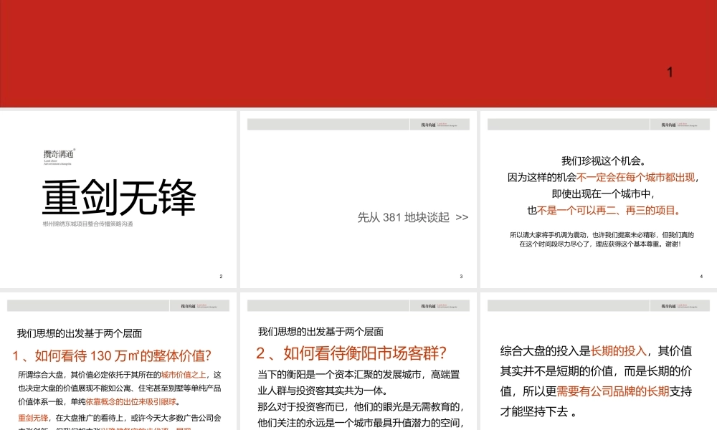Viewport: 717px width, 430px height.
Task: Open the 先从 381 地块谈起 slide
Action: point(358,199)
